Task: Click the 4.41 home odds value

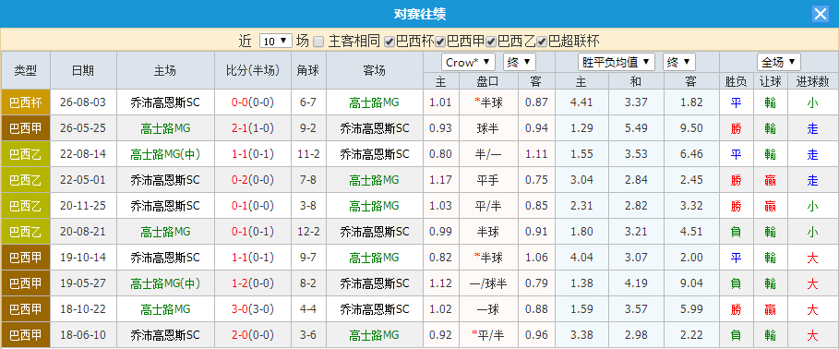Action: tap(582, 102)
